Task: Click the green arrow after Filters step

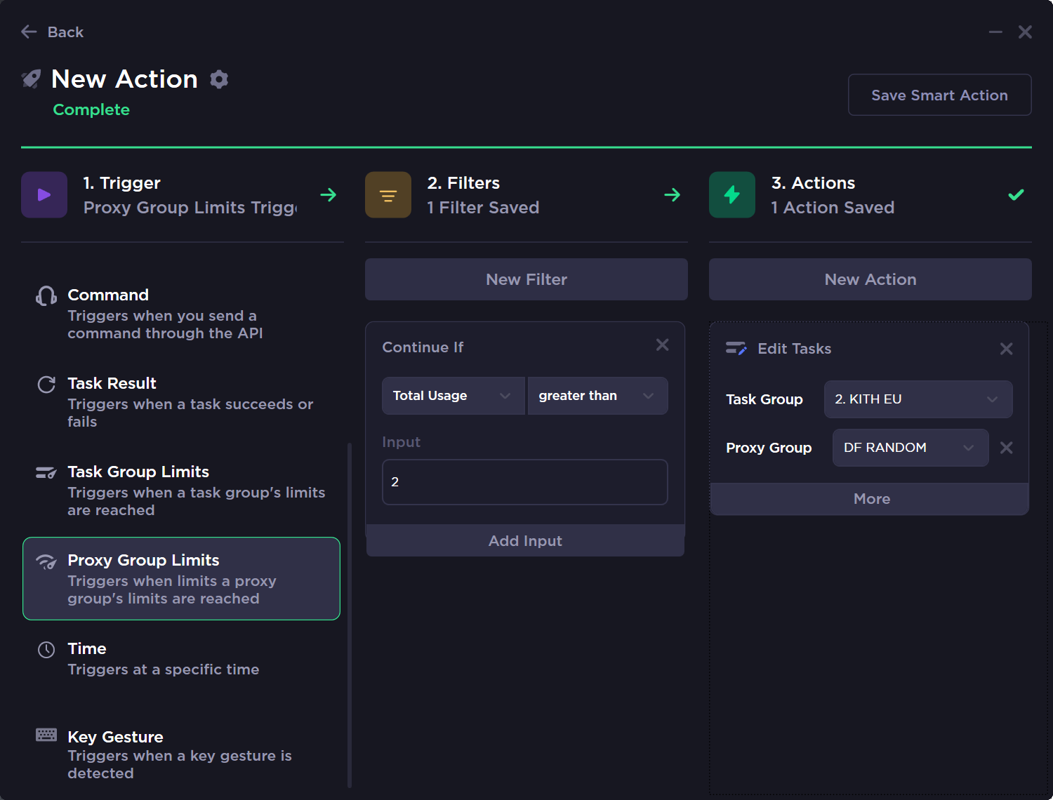Action: point(672,195)
